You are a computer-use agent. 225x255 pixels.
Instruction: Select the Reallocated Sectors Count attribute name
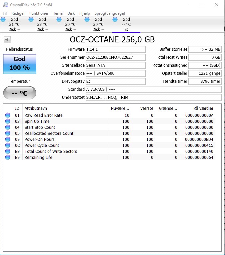49,134
